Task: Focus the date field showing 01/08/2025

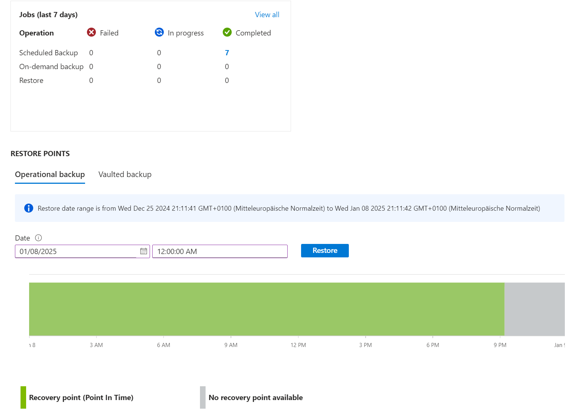Action: [76, 251]
